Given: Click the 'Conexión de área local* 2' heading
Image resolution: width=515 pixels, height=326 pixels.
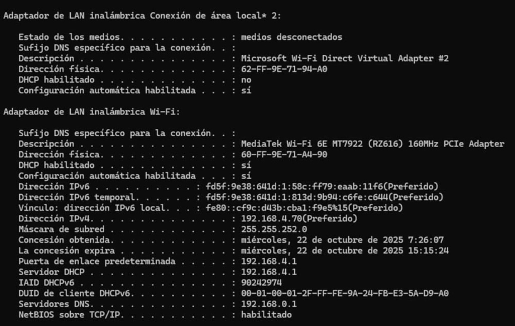Looking at the screenshot, I should click(x=216, y=16).
